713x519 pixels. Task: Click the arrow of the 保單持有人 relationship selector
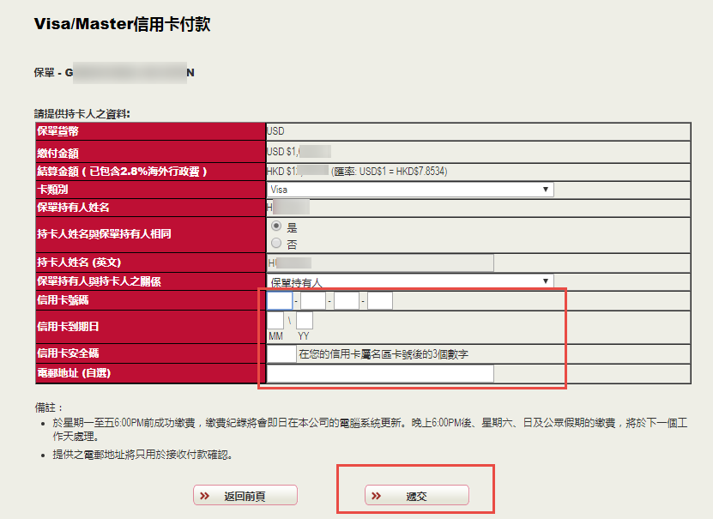click(546, 281)
